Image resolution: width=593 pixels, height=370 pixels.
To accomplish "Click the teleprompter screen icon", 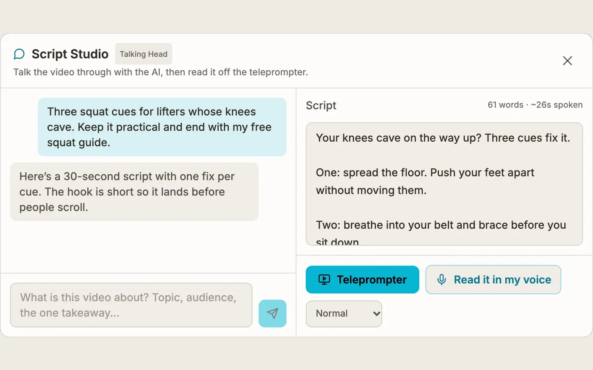I will coord(324,280).
